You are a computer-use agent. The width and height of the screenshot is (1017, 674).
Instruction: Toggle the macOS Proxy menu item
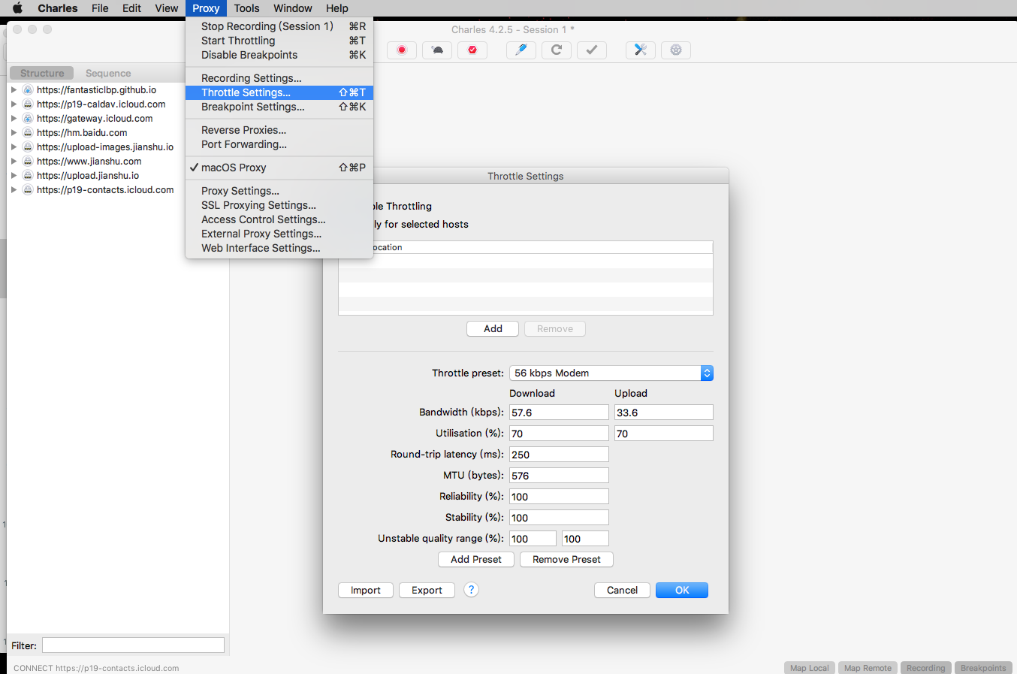pyautogui.click(x=234, y=168)
